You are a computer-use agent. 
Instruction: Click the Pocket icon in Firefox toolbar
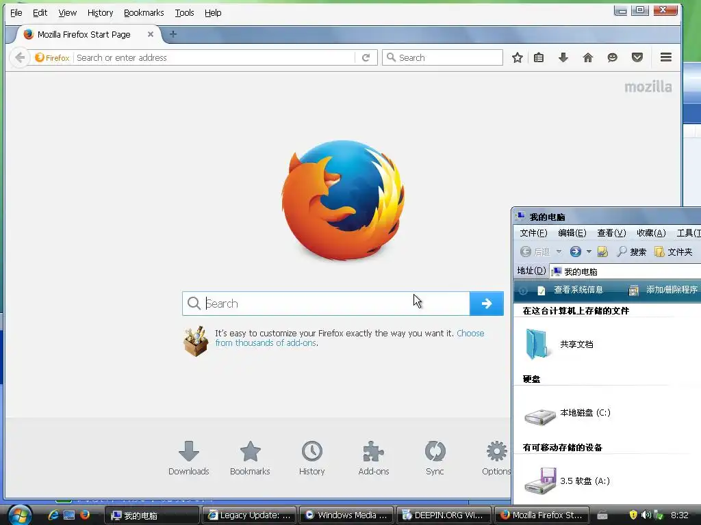click(637, 57)
